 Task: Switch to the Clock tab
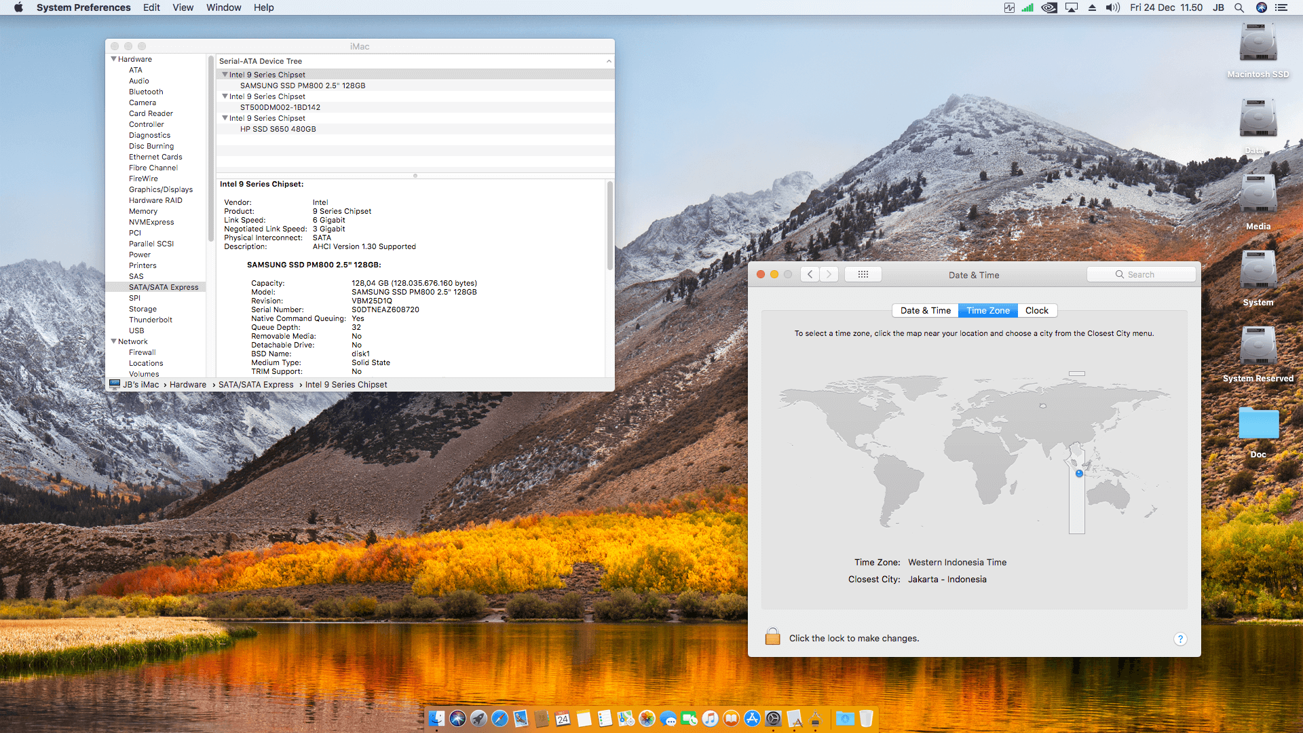coord(1037,310)
